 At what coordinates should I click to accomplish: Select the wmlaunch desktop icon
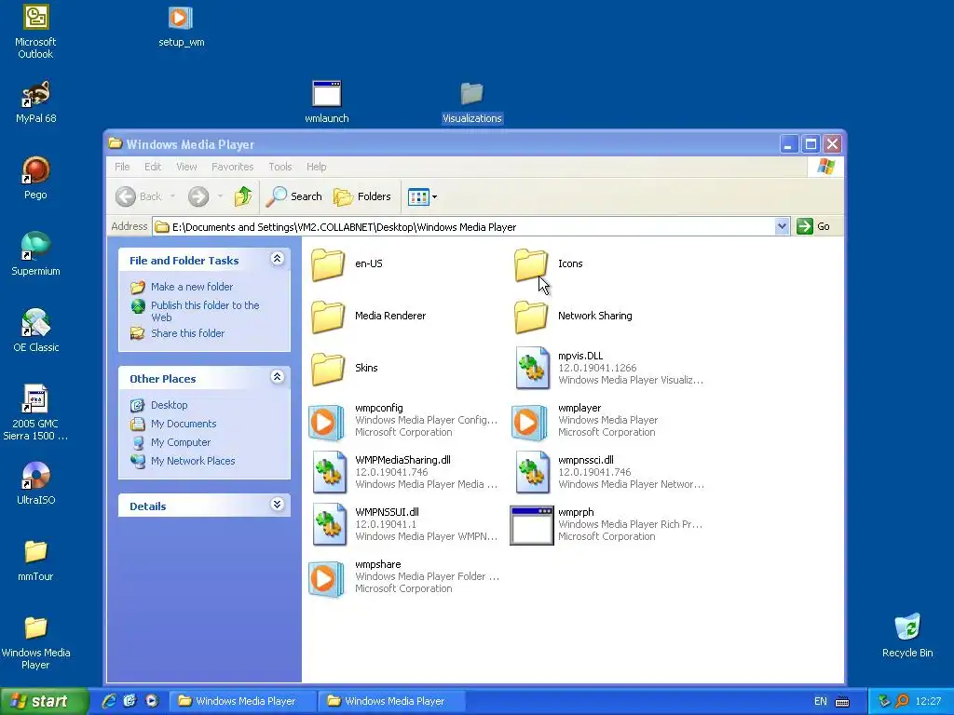[x=327, y=102]
